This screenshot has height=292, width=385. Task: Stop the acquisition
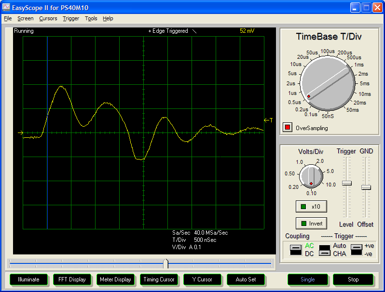353,279
